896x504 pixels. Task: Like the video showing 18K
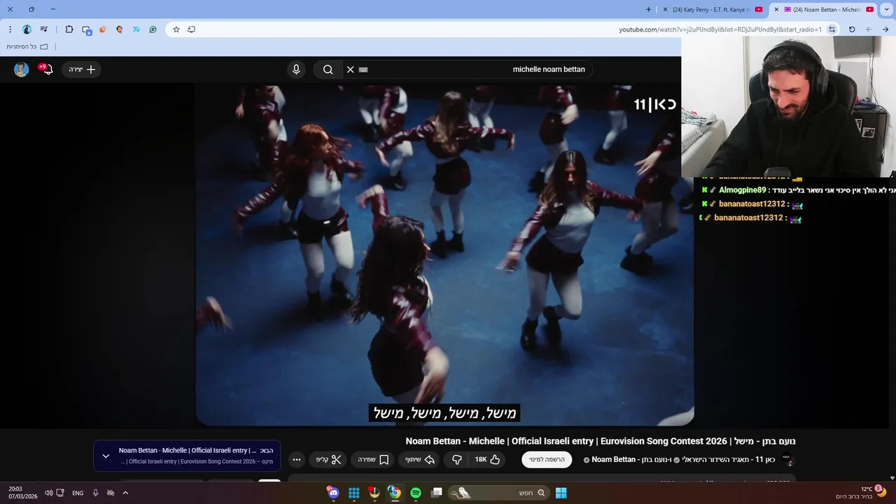click(488, 460)
